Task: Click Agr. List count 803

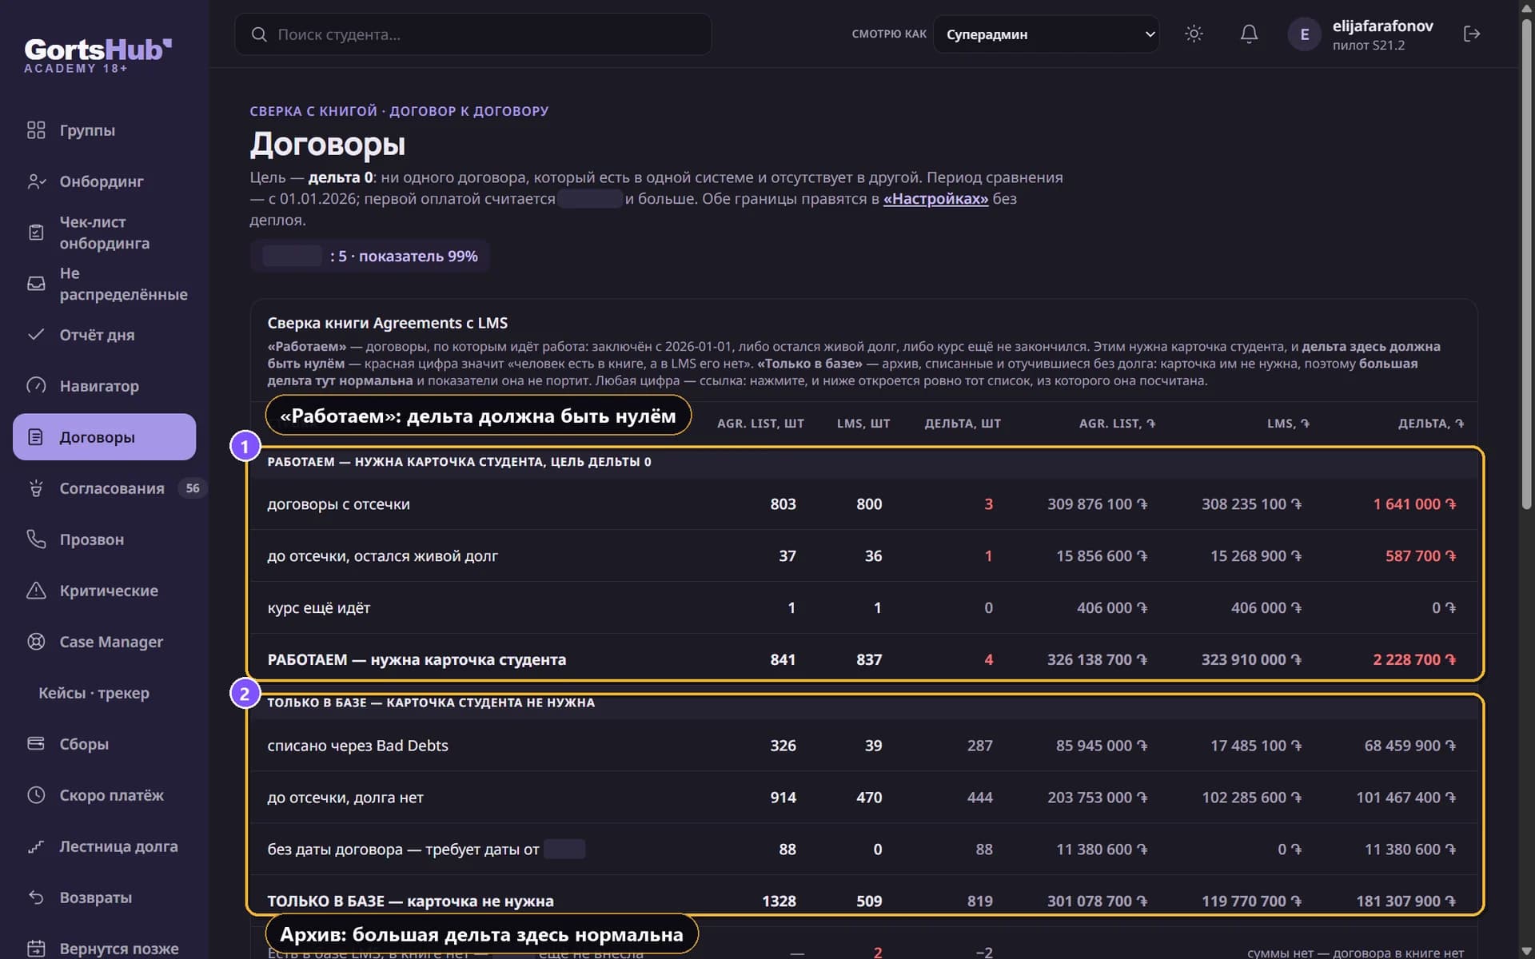Action: coord(783,504)
